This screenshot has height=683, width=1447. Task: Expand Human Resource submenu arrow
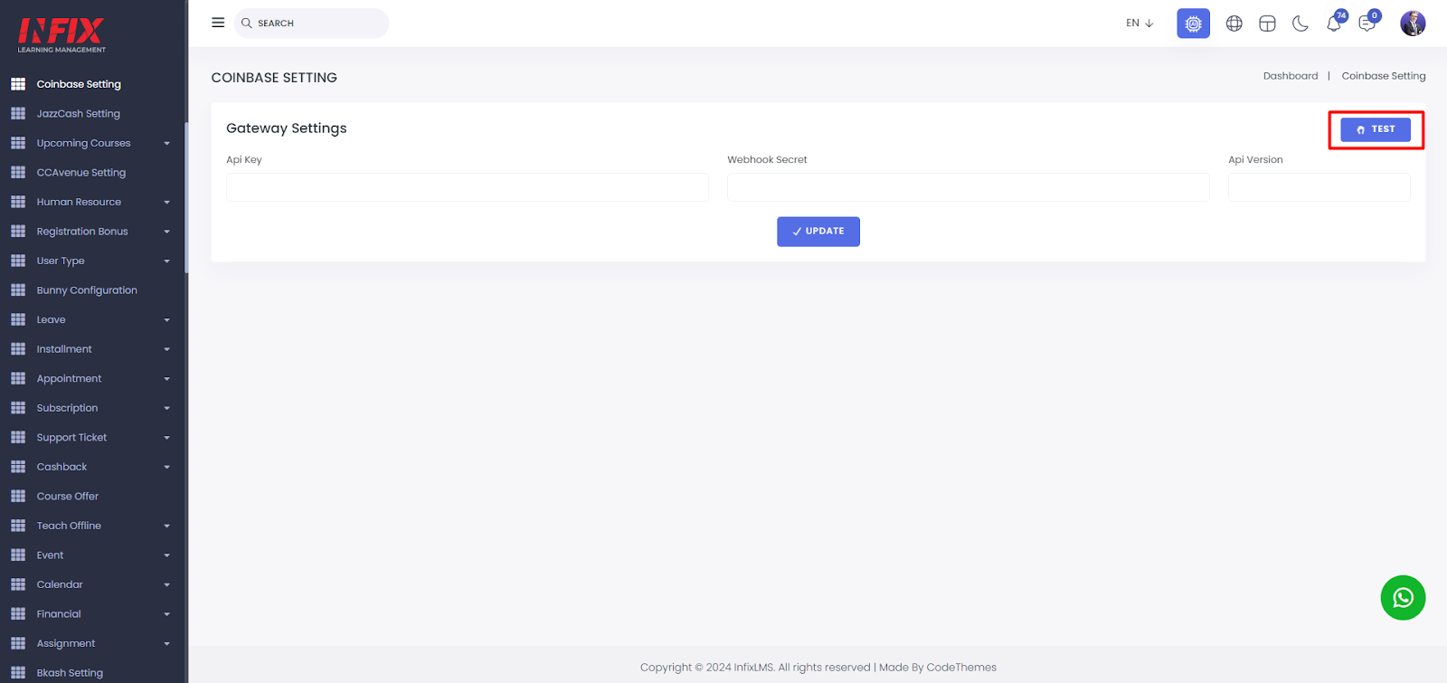(166, 203)
